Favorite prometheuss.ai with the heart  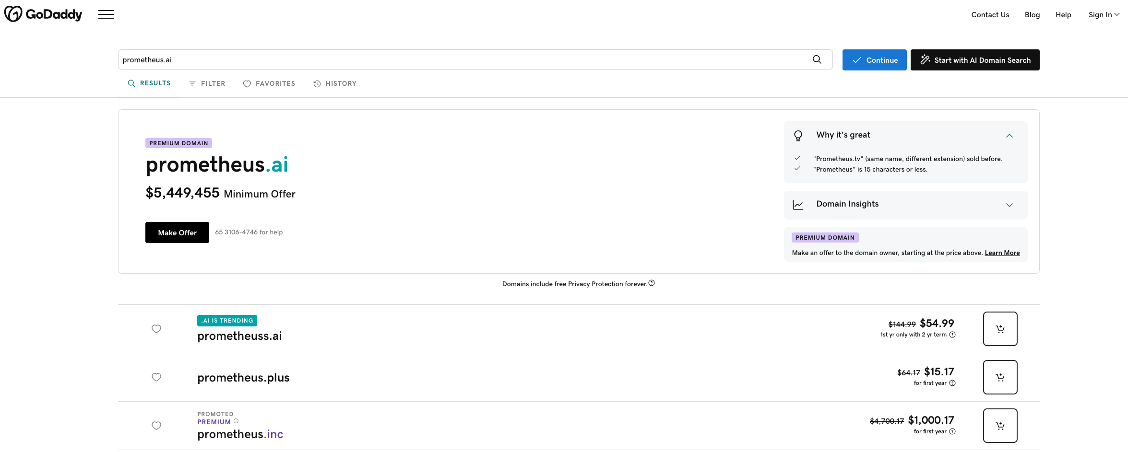point(156,329)
